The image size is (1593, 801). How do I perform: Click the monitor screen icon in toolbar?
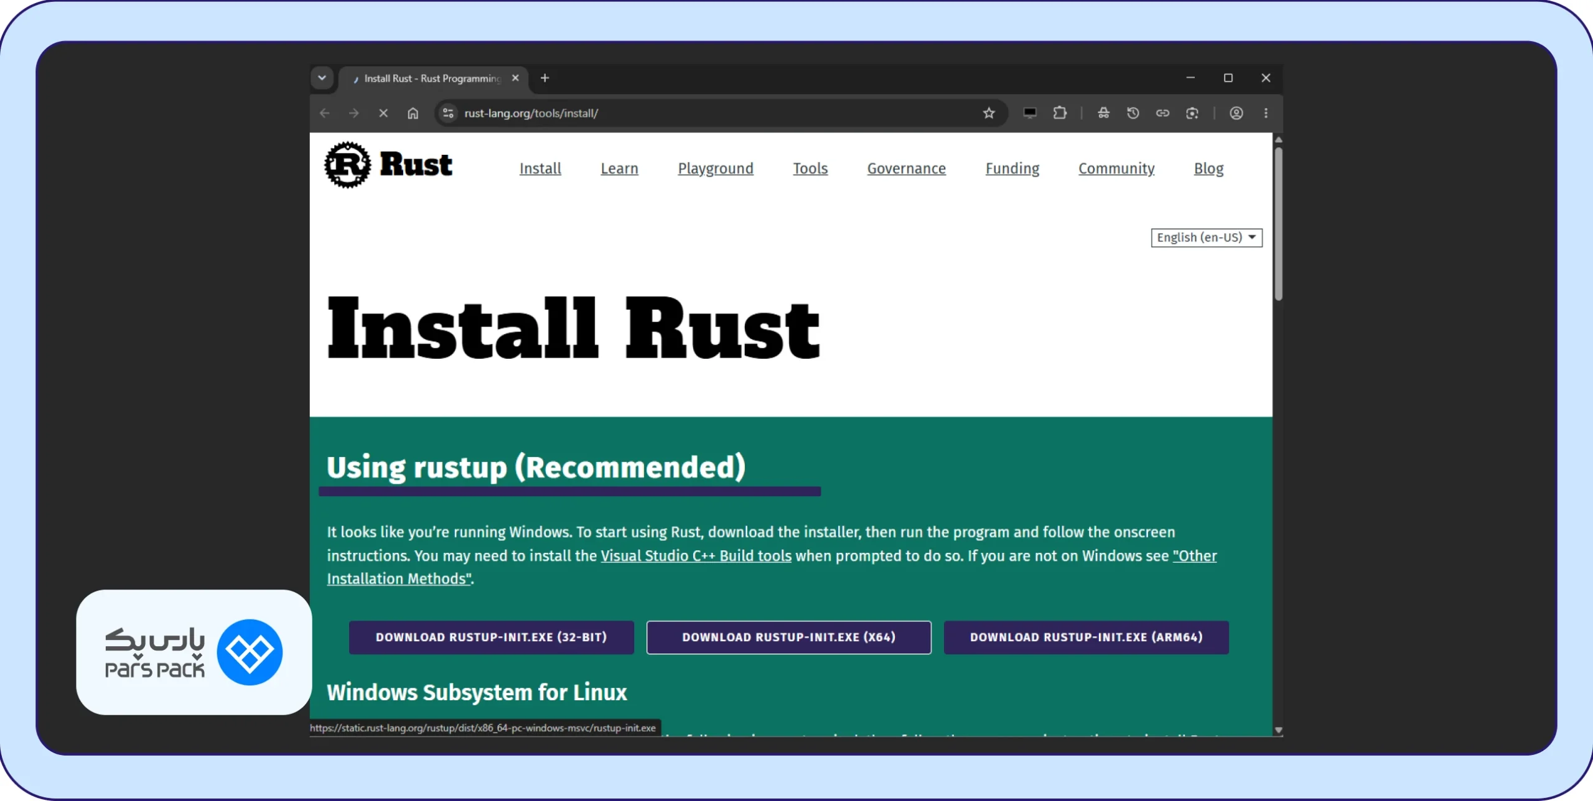[x=1030, y=113]
